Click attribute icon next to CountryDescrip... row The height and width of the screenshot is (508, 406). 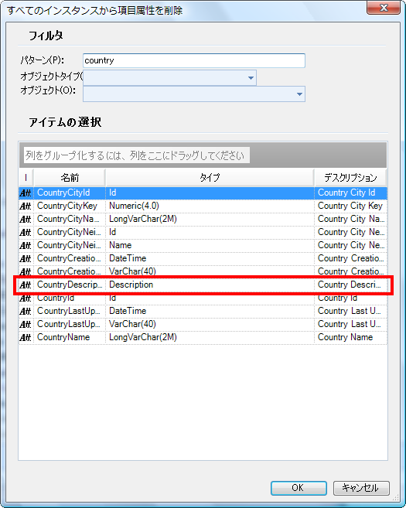pyautogui.click(x=26, y=285)
